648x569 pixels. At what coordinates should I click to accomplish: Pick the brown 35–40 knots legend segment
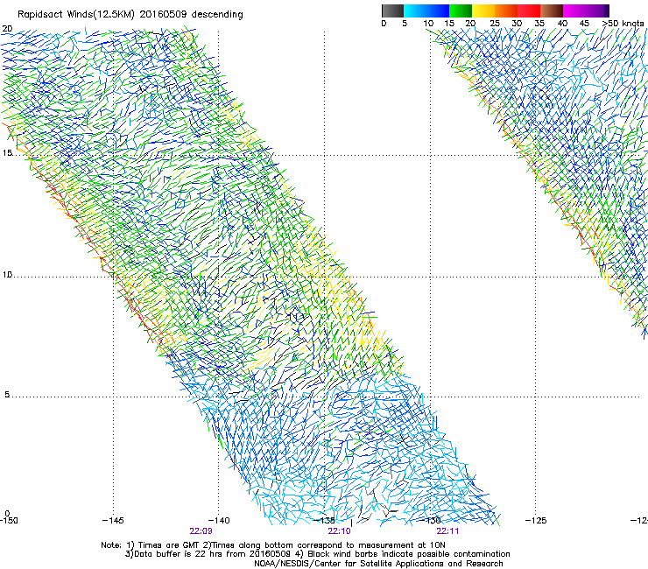coord(552,11)
